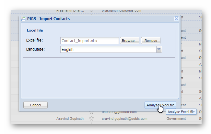
Task: Click the Browse... button
Action: click(x=130, y=41)
